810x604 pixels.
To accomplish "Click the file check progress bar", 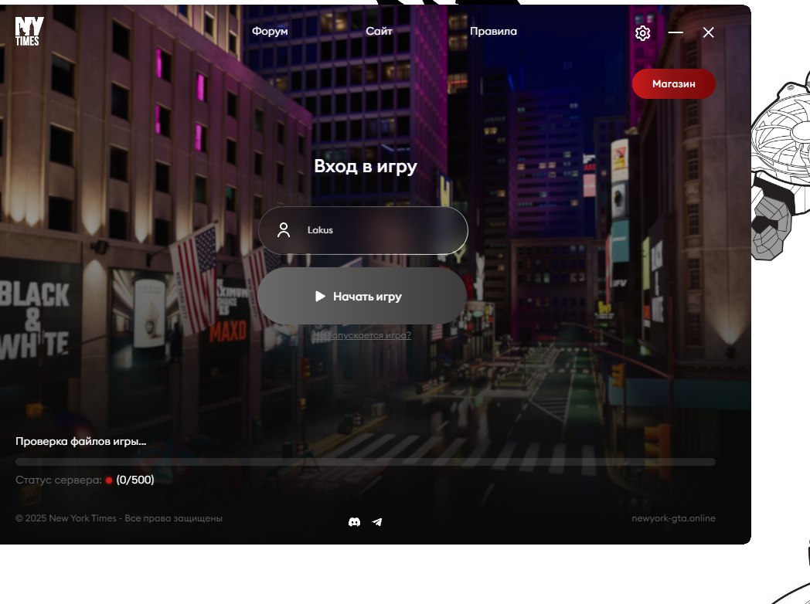I will point(366,462).
